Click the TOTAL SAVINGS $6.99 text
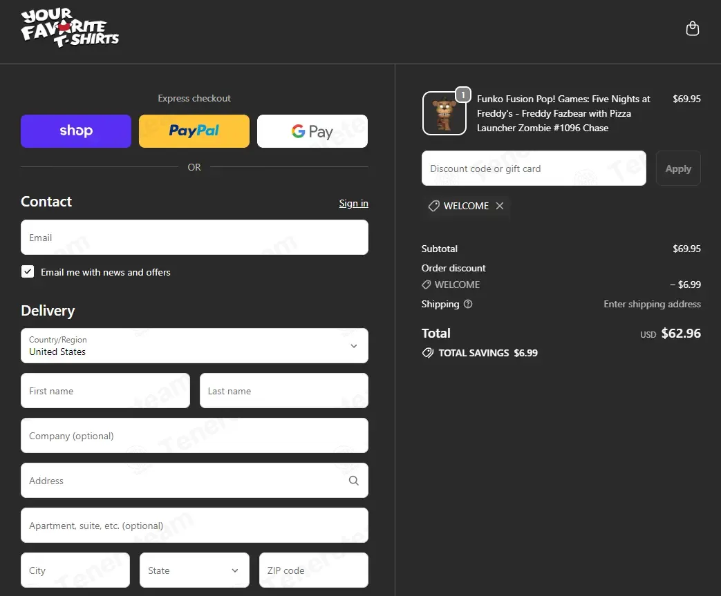 (x=488, y=353)
